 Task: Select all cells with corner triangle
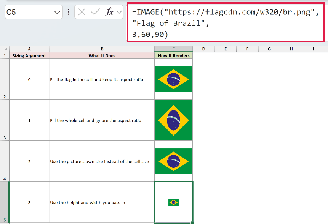6,49
